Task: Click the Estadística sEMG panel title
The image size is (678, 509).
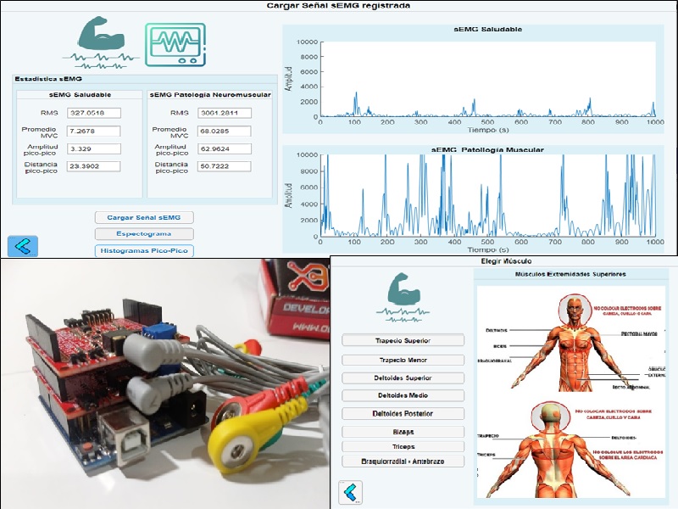Action: pos(48,79)
